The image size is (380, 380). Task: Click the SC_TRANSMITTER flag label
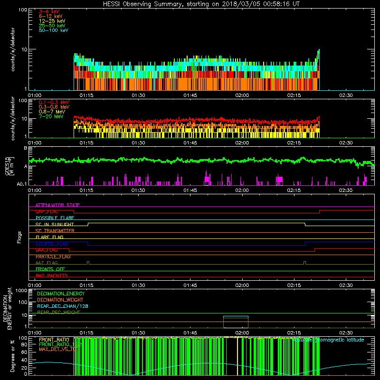(x=55, y=231)
